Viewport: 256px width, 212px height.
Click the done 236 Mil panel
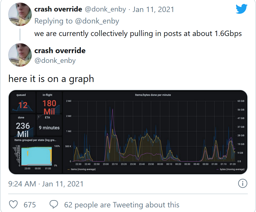click(x=23, y=125)
